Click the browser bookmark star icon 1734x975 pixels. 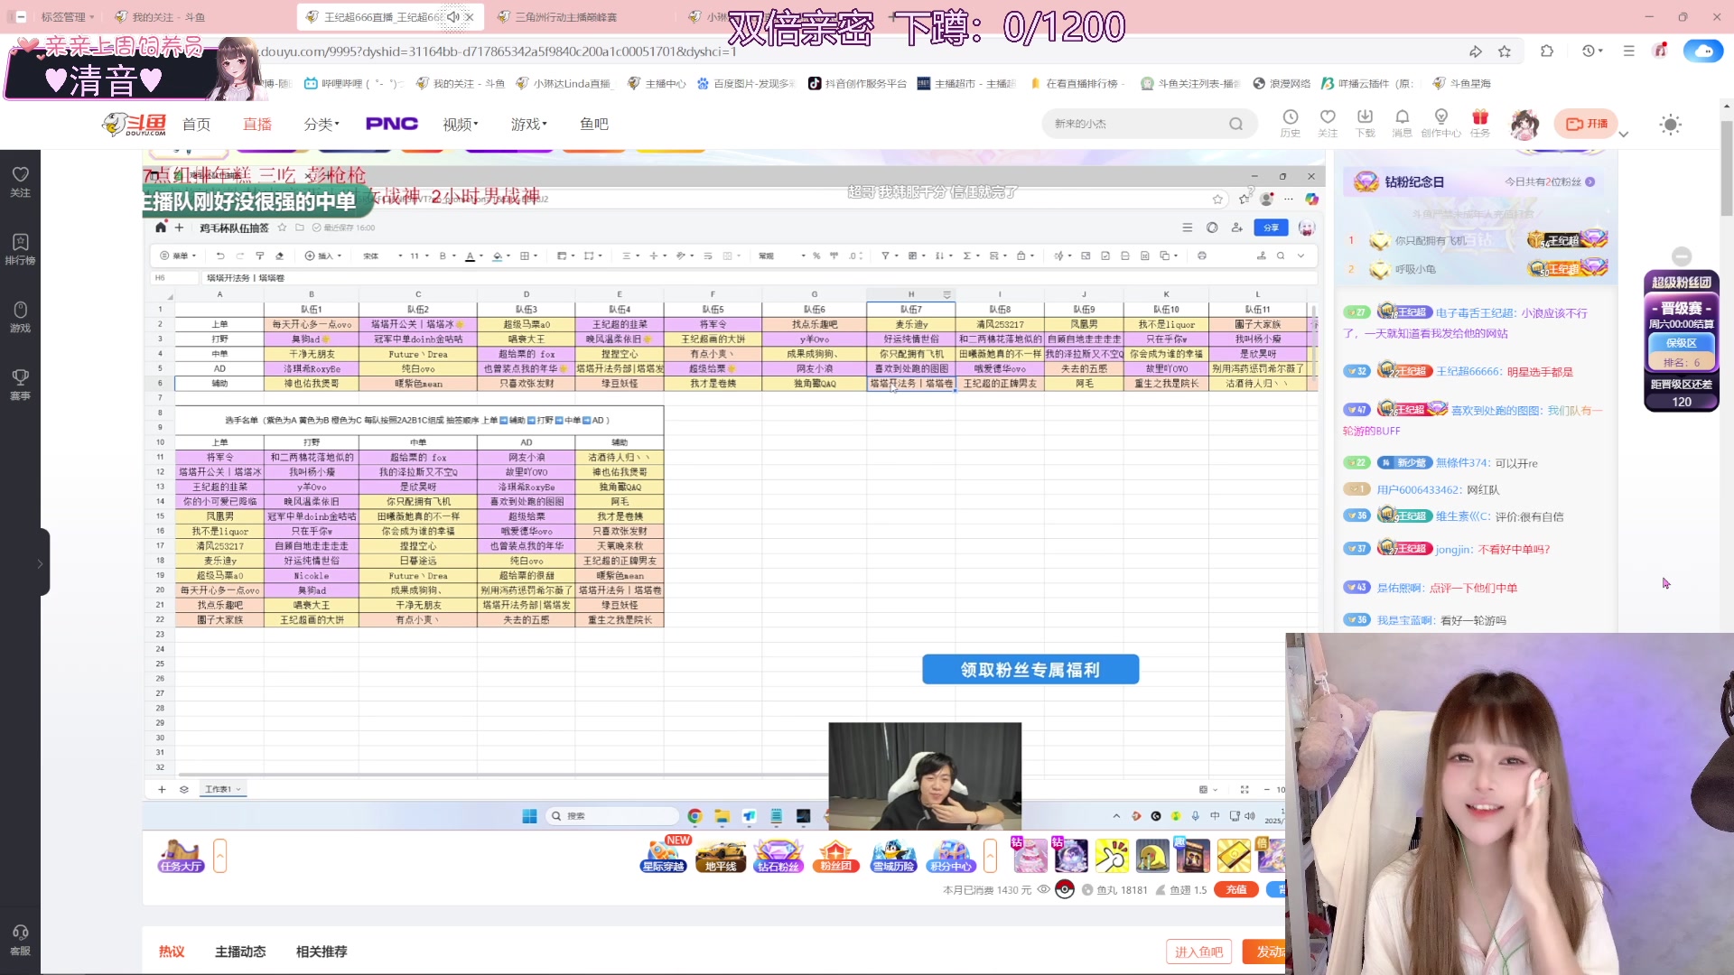pos(1505,51)
